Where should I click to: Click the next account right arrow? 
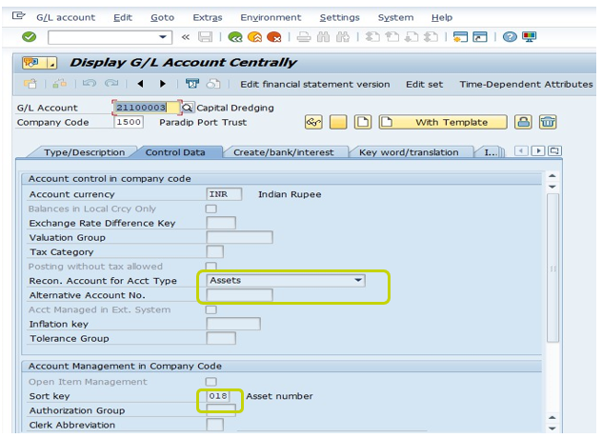point(163,84)
